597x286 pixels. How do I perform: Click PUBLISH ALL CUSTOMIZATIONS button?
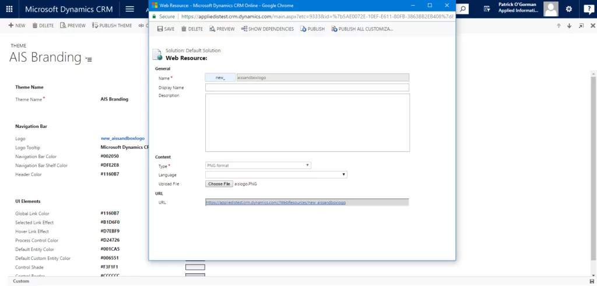coord(362,29)
